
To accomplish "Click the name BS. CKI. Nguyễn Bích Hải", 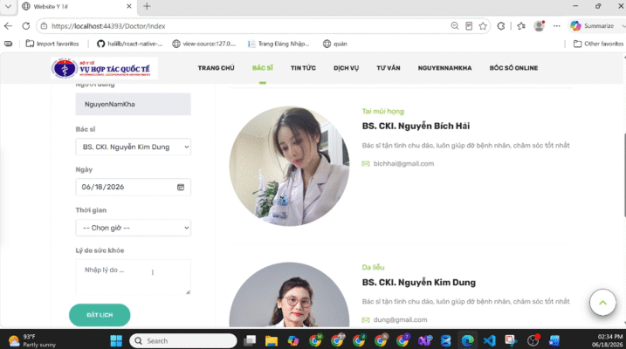I will click(416, 126).
